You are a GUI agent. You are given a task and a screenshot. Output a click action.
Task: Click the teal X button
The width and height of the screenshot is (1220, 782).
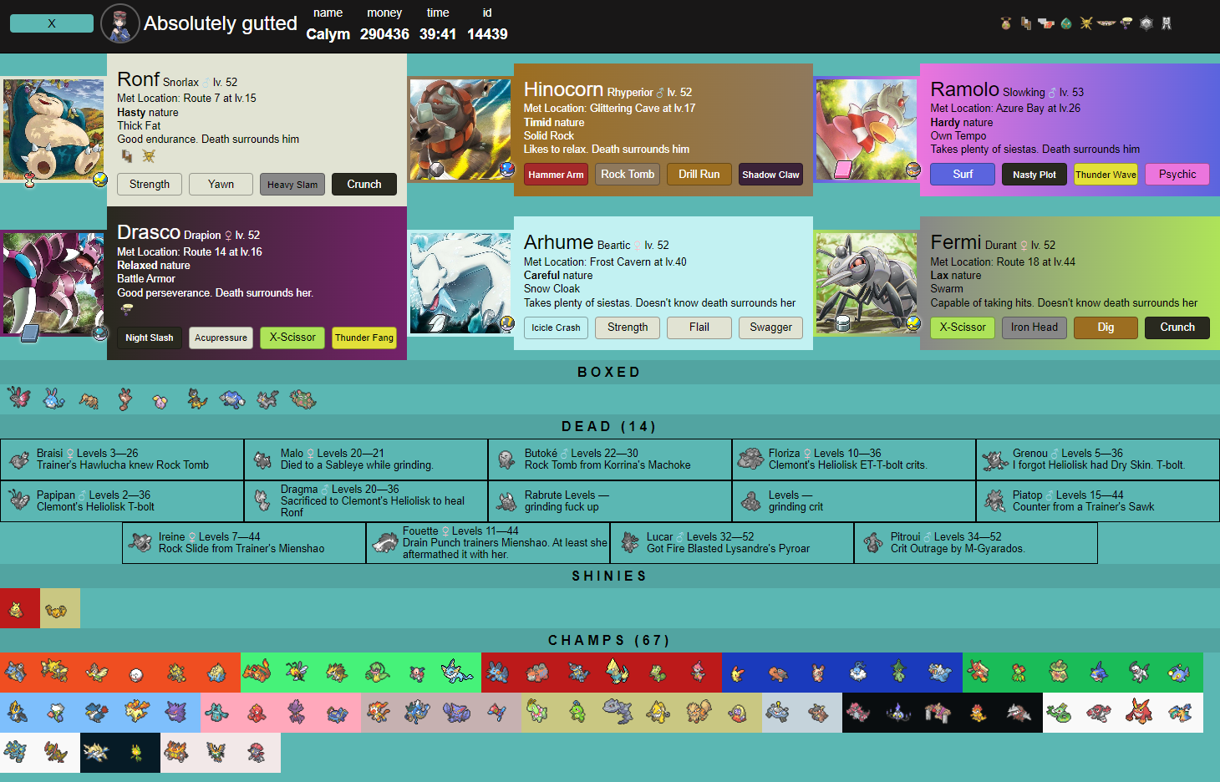tap(52, 23)
